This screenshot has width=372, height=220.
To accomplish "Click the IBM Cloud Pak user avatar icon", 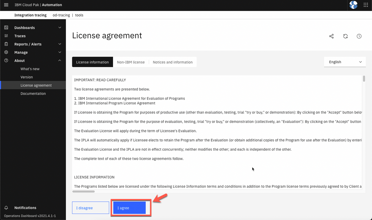I will pos(354,5).
